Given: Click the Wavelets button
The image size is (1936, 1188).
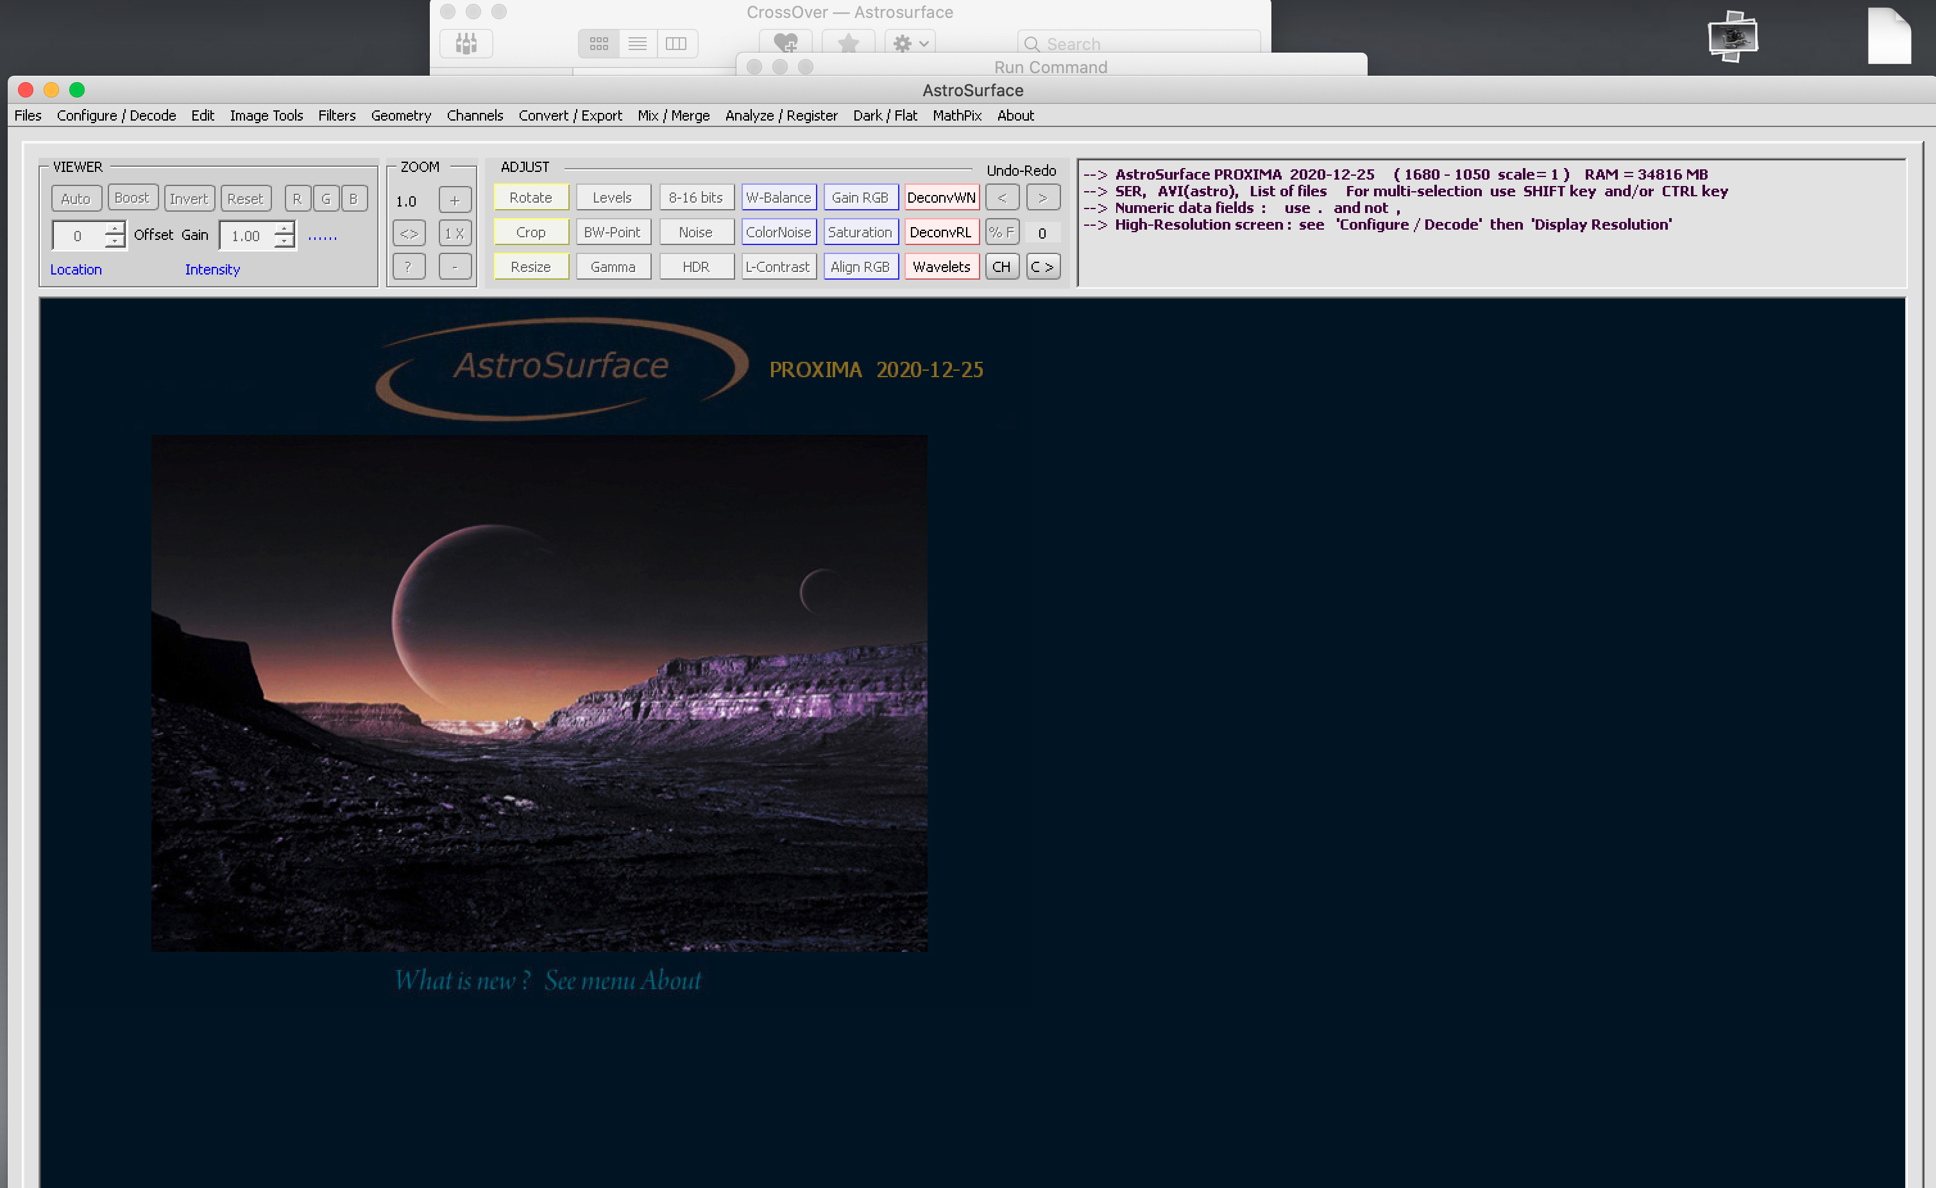Looking at the screenshot, I should [941, 267].
